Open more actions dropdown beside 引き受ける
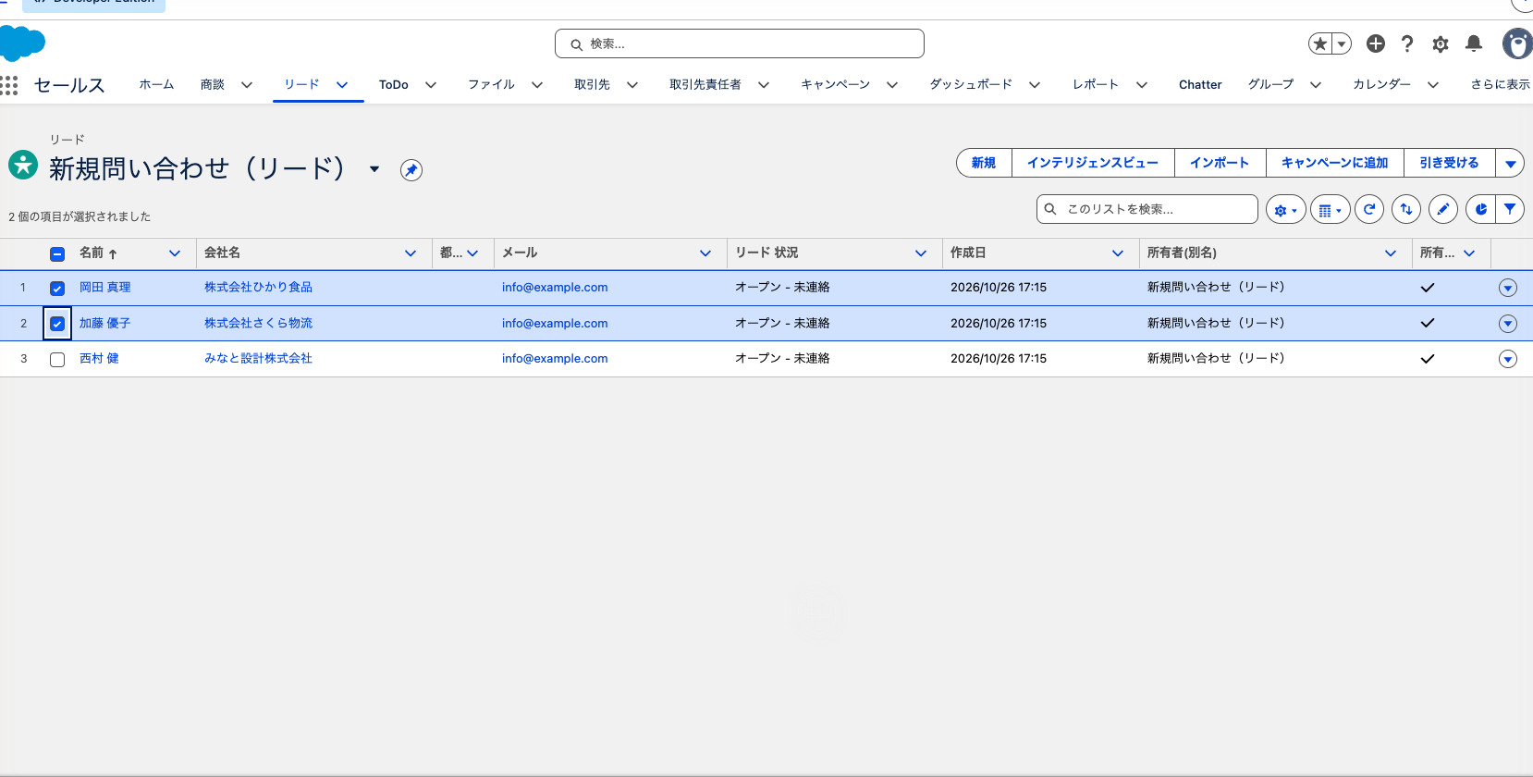 click(x=1510, y=163)
